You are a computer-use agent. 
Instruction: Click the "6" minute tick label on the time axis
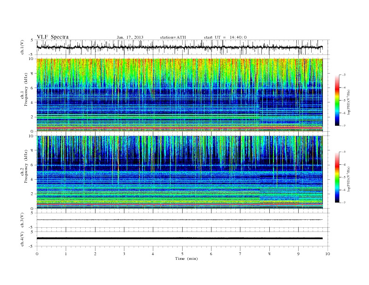click(x=211, y=254)
